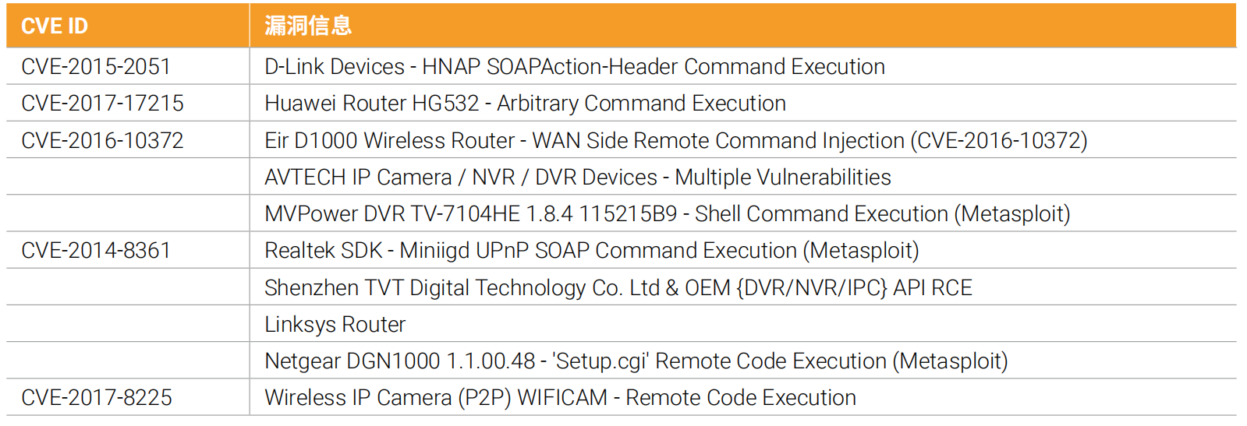This screenshot has width=1247, height=426.
Task: Click the empty CVE cell beside AVTECH
Action: click(128, 178)
